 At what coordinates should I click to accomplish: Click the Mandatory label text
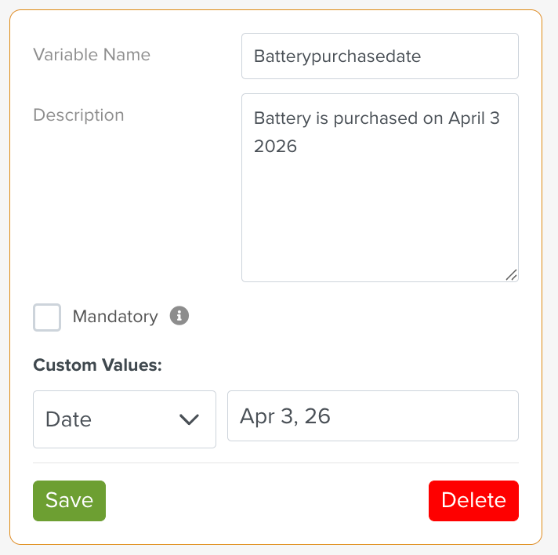pyautogui.click(x=115, y=317)
